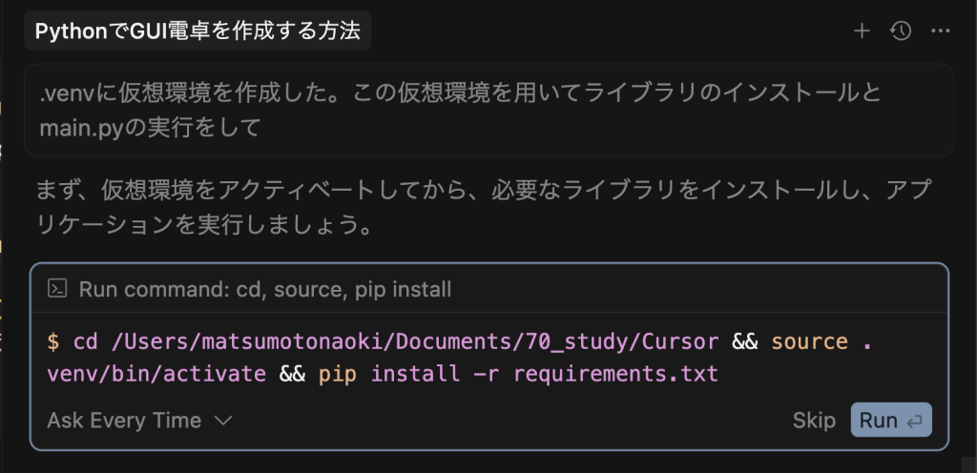Open the ellipsis more-options menu
The image size is (977, 473).
tap(941, 31)
